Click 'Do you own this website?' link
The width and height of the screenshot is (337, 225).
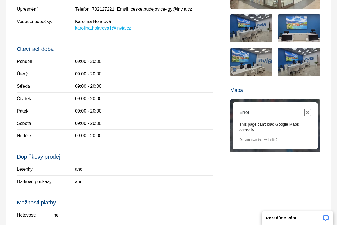(258, 140)
